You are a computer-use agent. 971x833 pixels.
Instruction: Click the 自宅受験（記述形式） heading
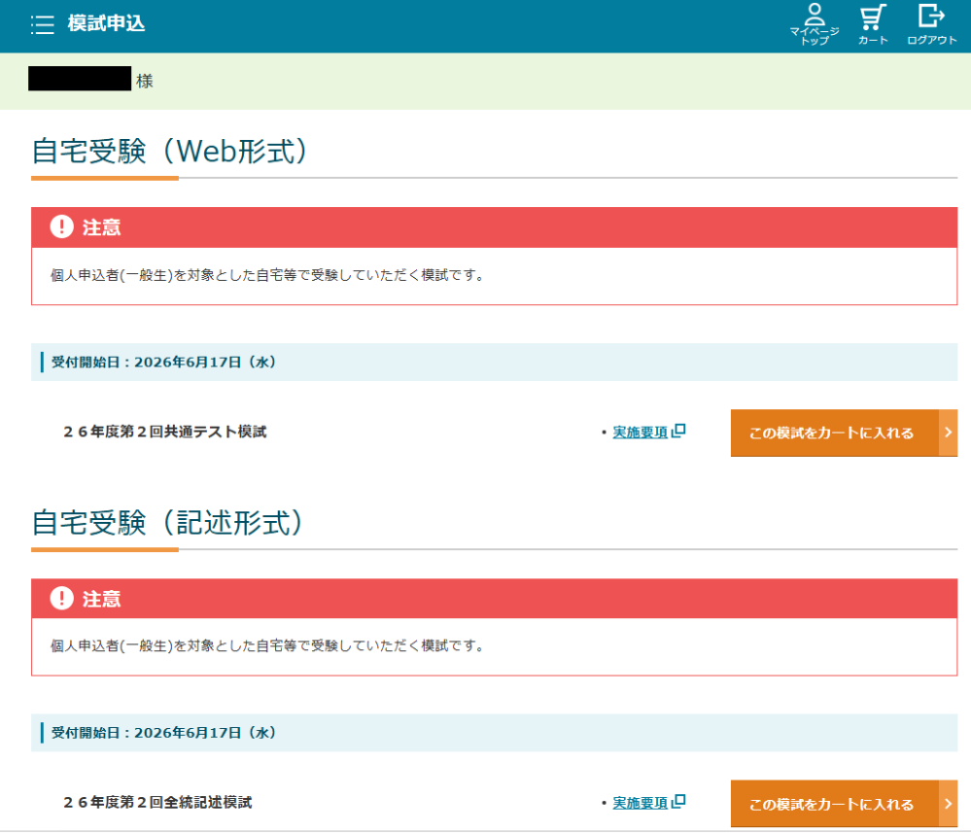168,522
